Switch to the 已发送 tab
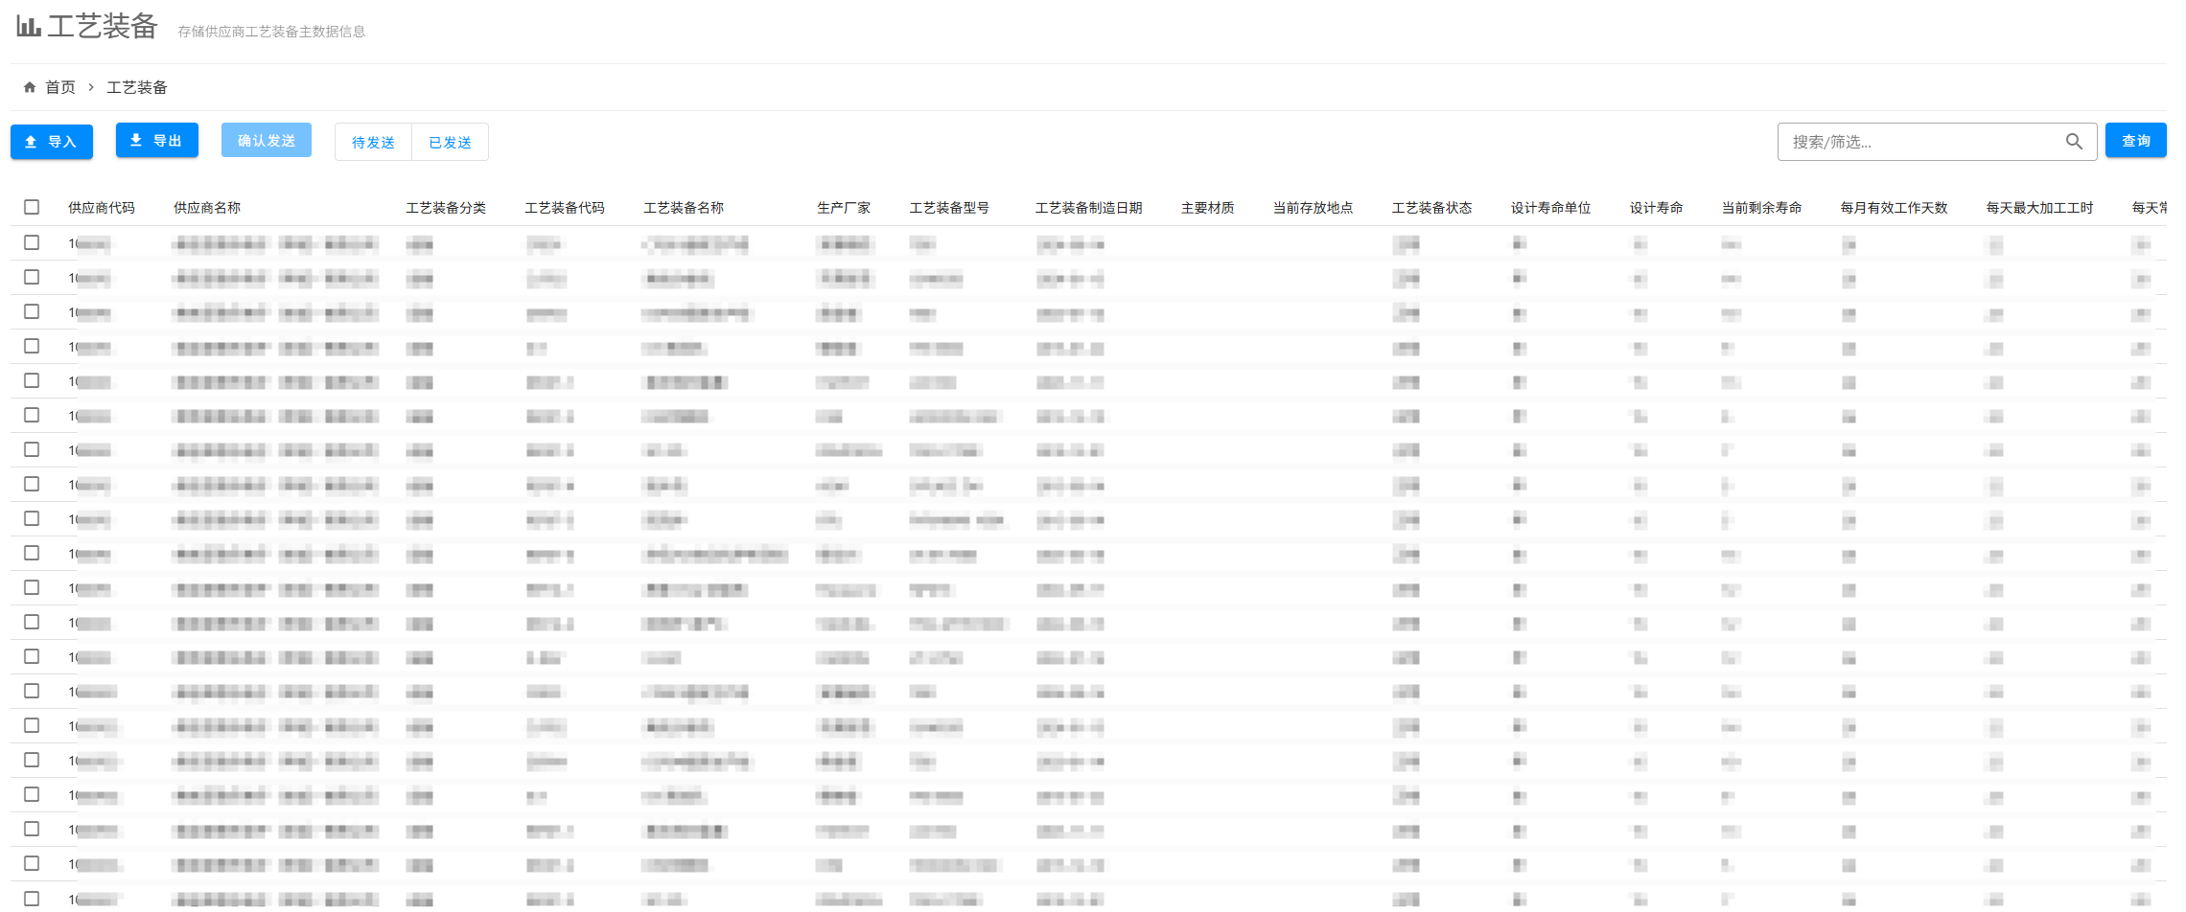Image resolution: width=2186 pixels, height=912 pixels. pos(450,142)
